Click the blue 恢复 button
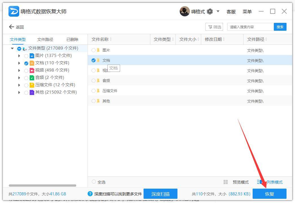The height and width of the screenshot is (203, 295). pyautogui.click(x=269, y=194)
